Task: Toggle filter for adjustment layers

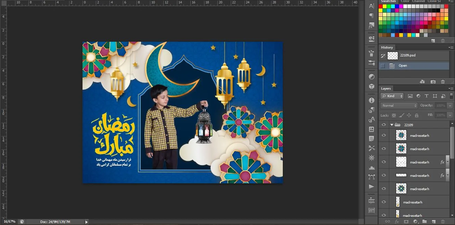Action: point(418,96)
